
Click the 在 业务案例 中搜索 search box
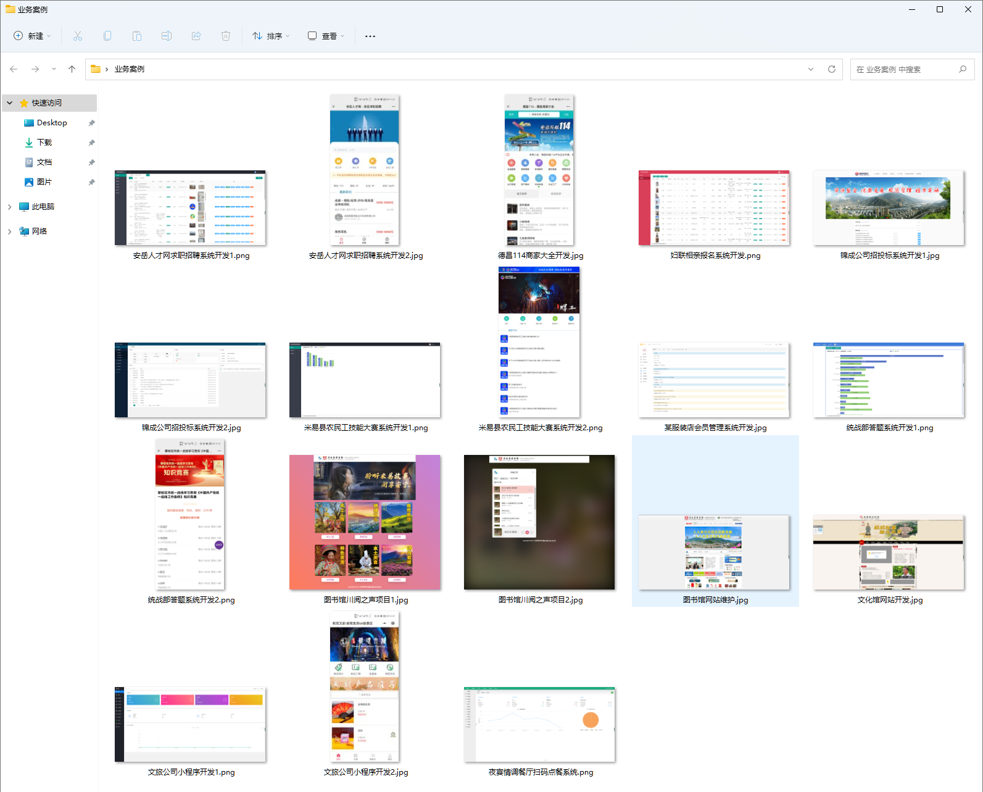pyautogui.click(x=912, y=69)
